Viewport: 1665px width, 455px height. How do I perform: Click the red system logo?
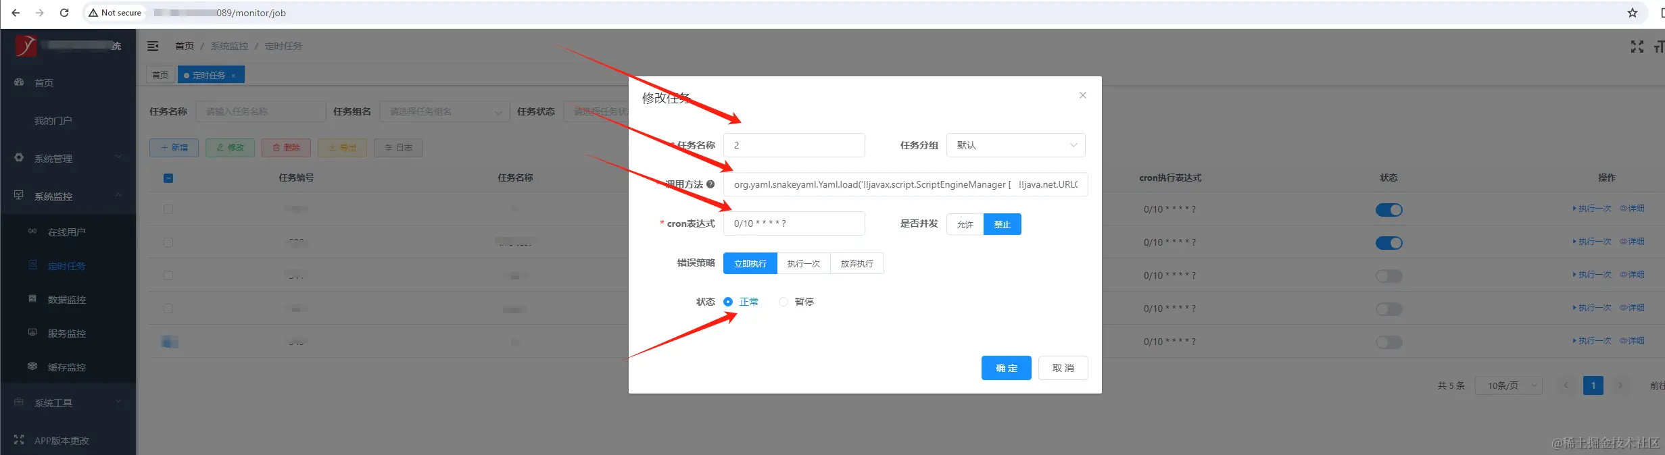coord(26,45)
